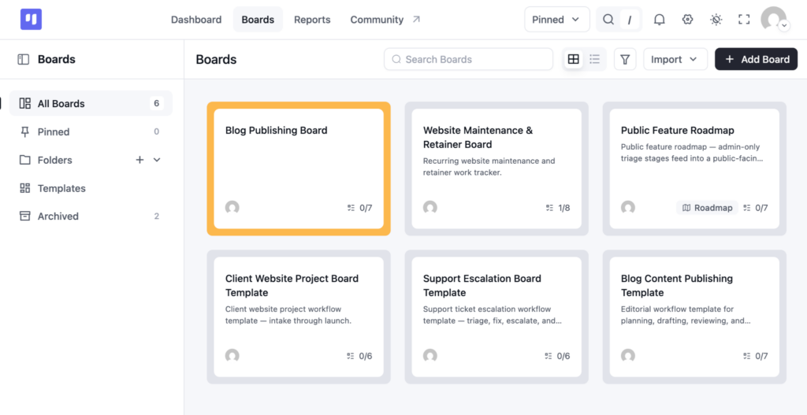Expand the Import dropdown

675,60
